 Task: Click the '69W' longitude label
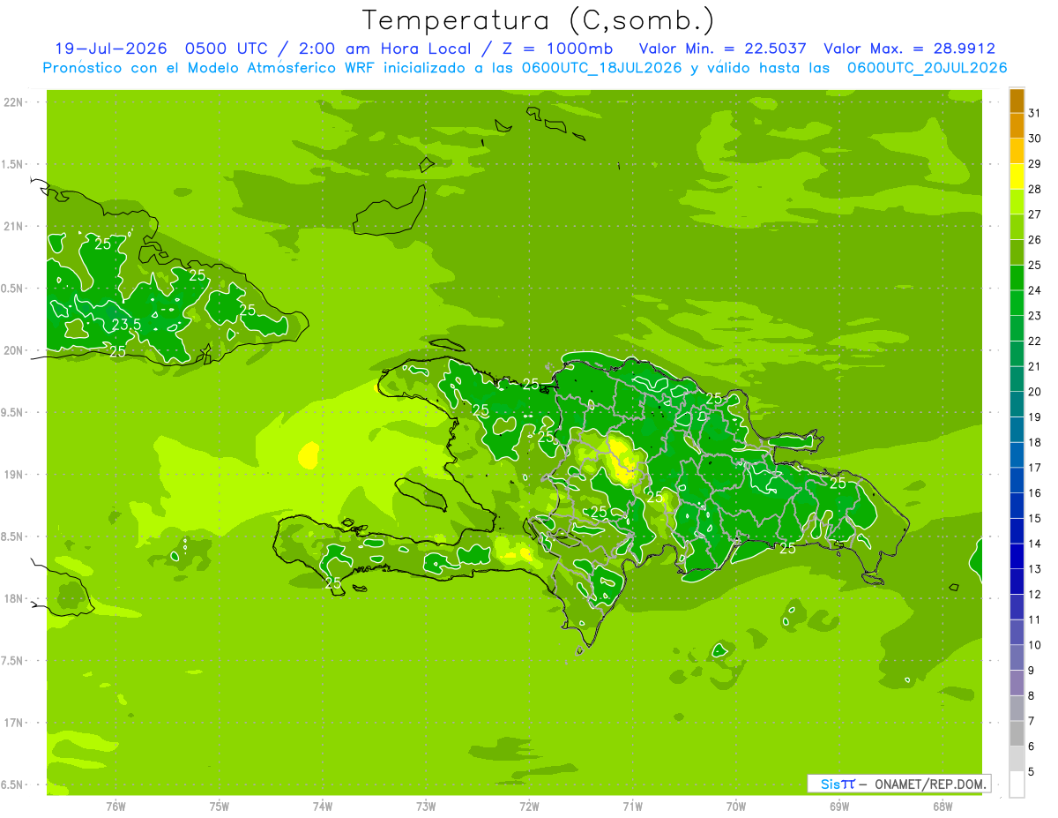click(x=838, y=807)
